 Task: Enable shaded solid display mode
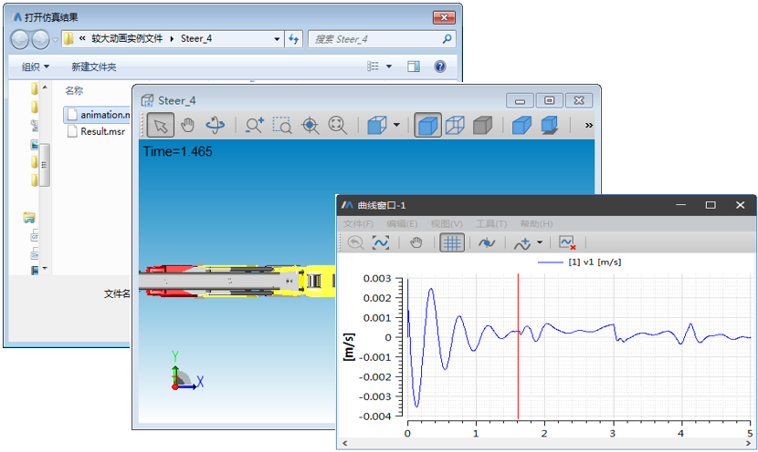tap(427, 125)
